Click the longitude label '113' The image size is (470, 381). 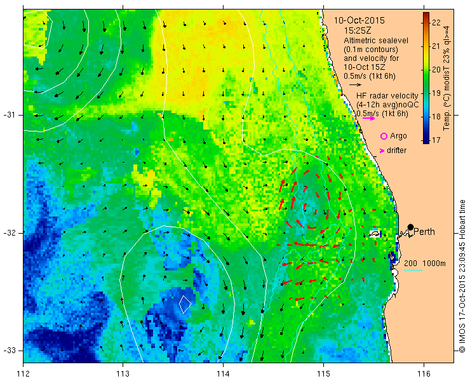tap(123, 374)
